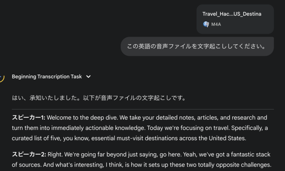Click the Beginning Transcription Task label
This screenshot has width=285, height=171.
coord(47,76)
